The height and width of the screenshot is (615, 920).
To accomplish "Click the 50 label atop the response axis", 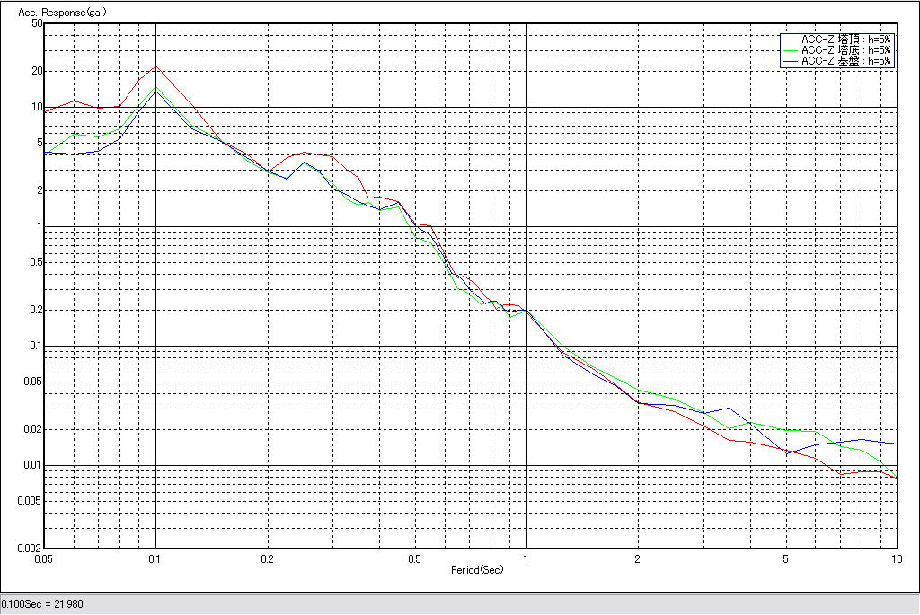I will 37,23.
